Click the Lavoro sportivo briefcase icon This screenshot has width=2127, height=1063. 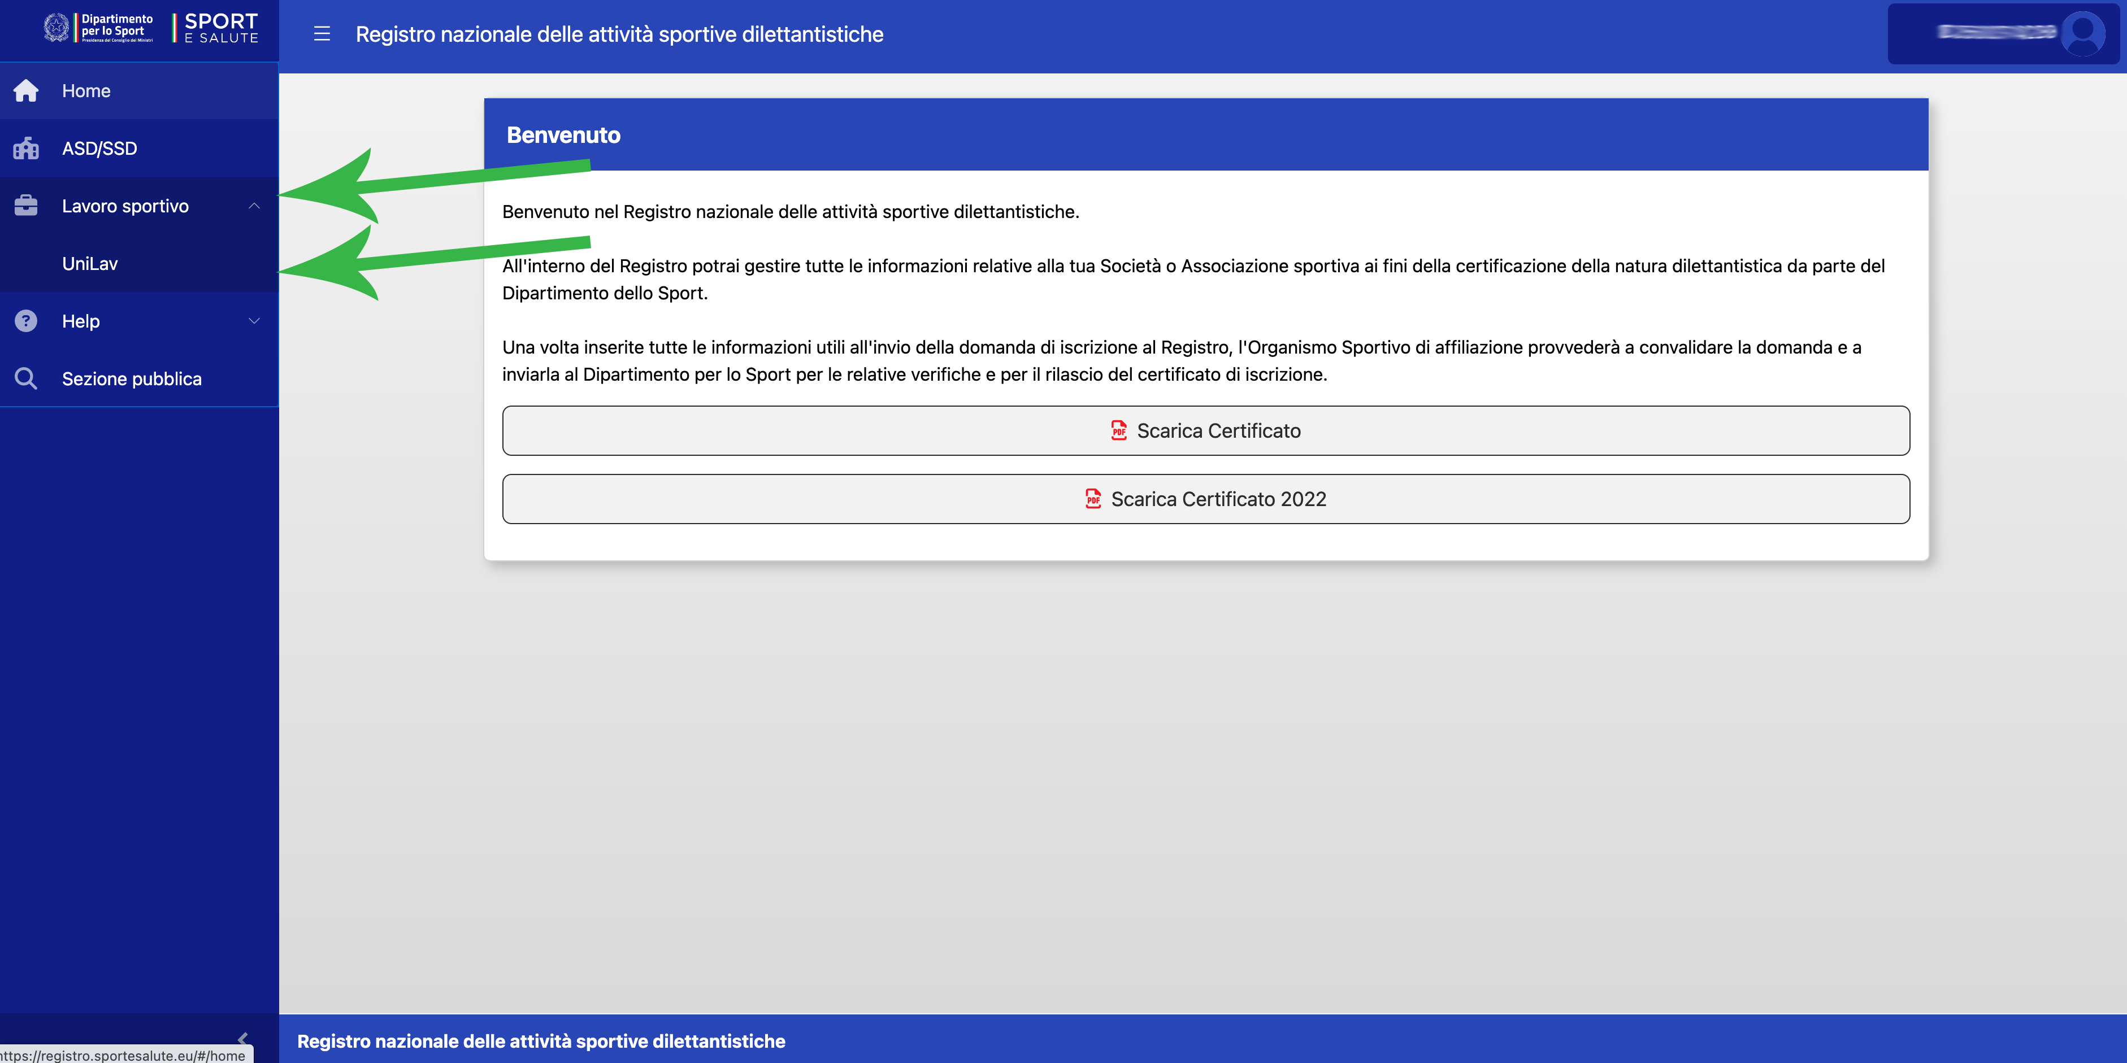click(25, 206)
